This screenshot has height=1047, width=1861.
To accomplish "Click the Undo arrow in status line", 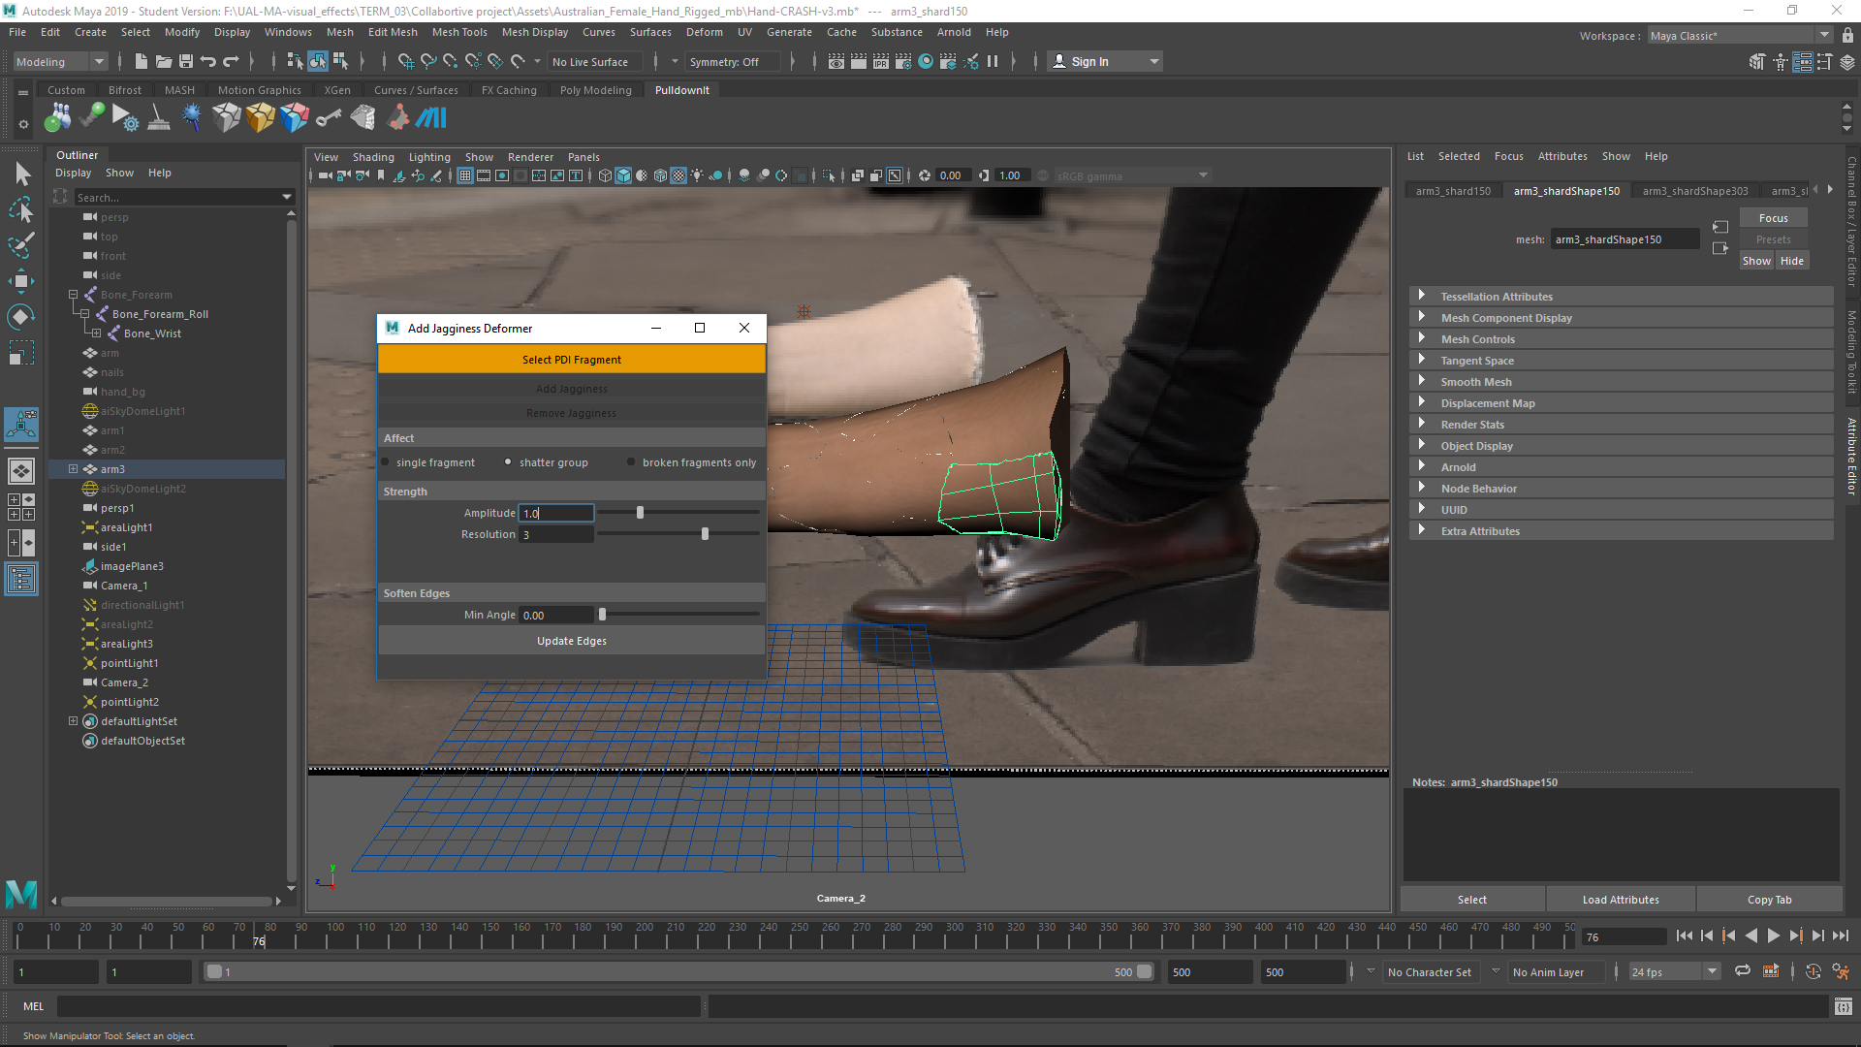I will pos(208,61).
